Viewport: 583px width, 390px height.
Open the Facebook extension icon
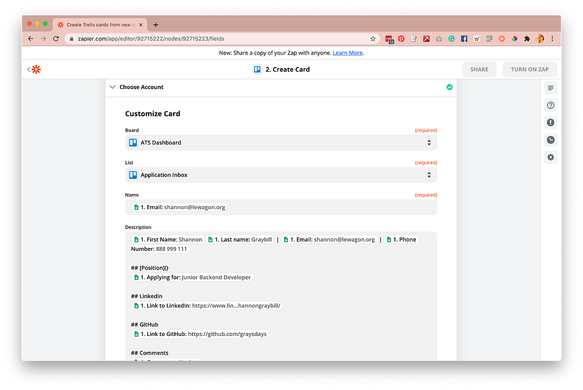click(464, 39)
